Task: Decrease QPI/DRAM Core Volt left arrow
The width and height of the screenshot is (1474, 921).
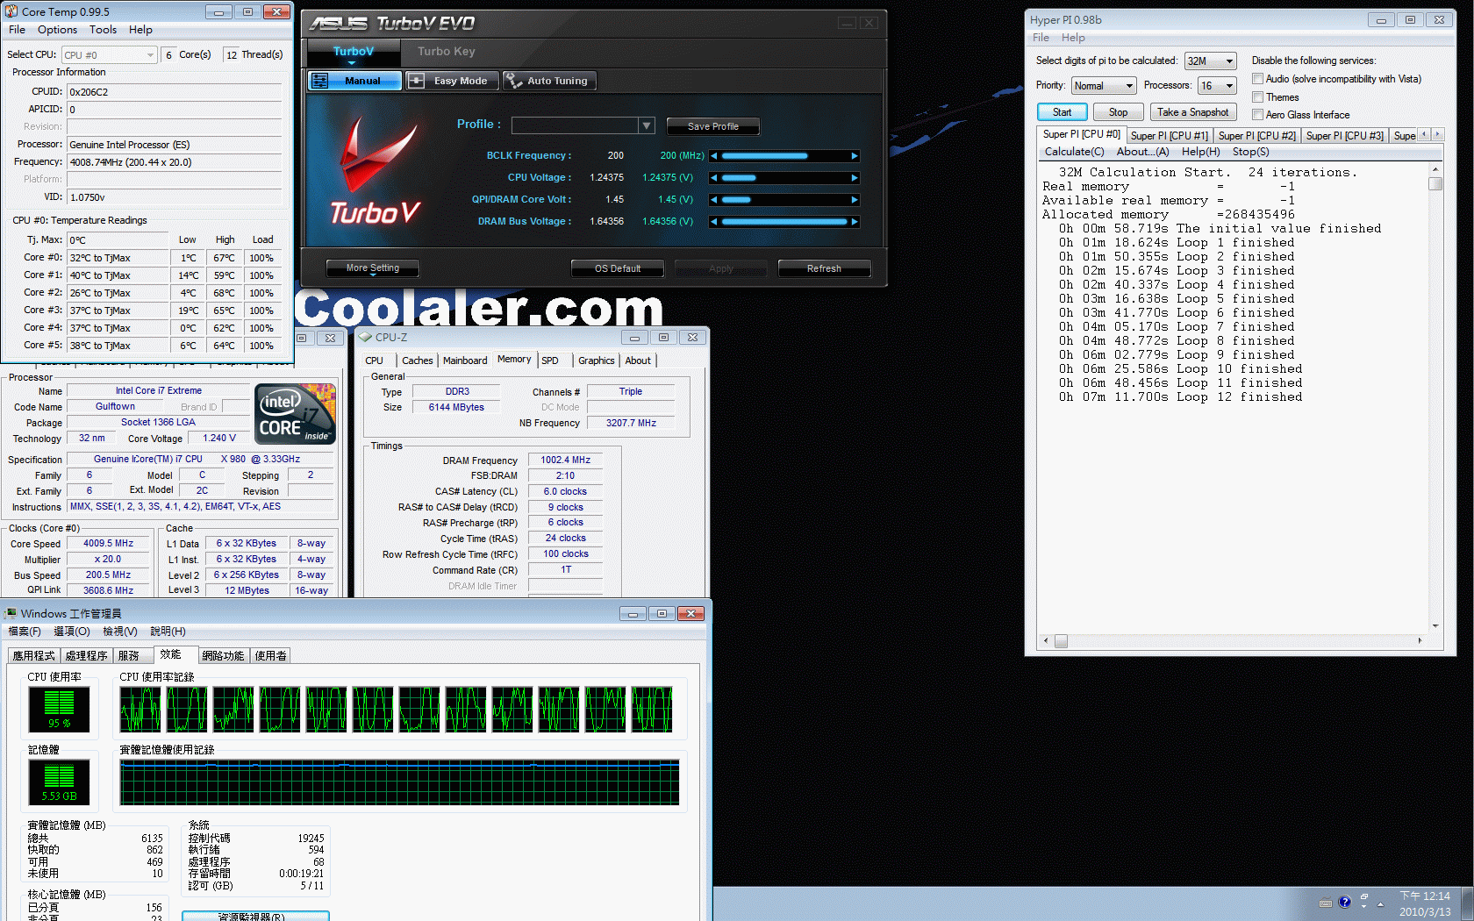Action: click(x=714, y=200)
